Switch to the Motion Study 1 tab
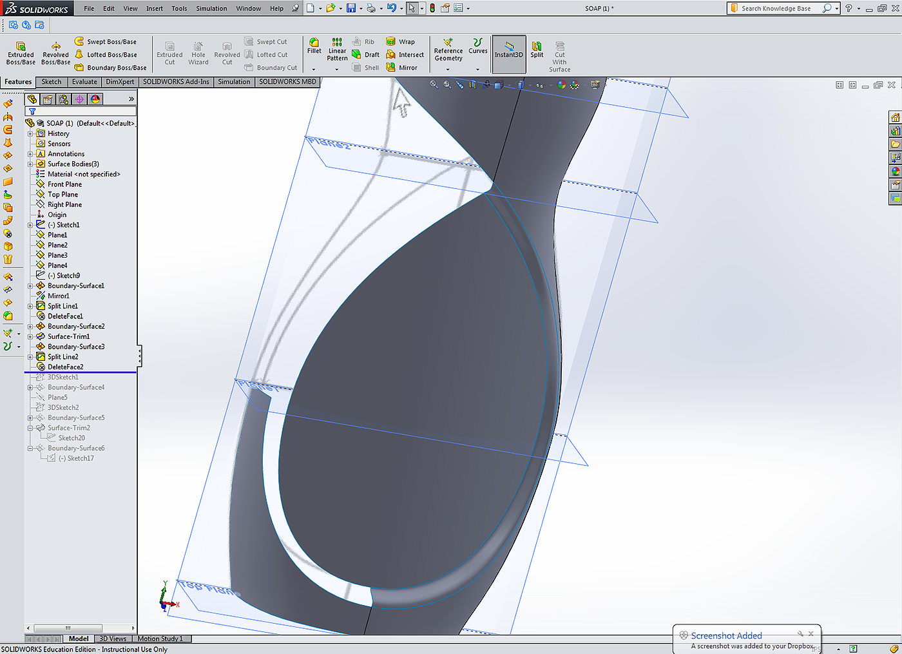This screenshot has height=654, width=902. click(160, 639)
